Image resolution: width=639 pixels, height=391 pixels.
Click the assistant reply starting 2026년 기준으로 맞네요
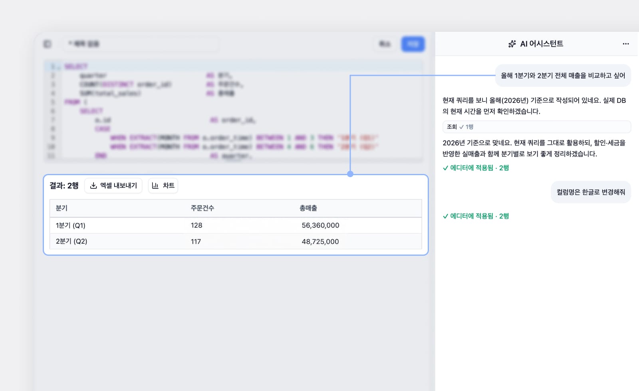(534, 148)
